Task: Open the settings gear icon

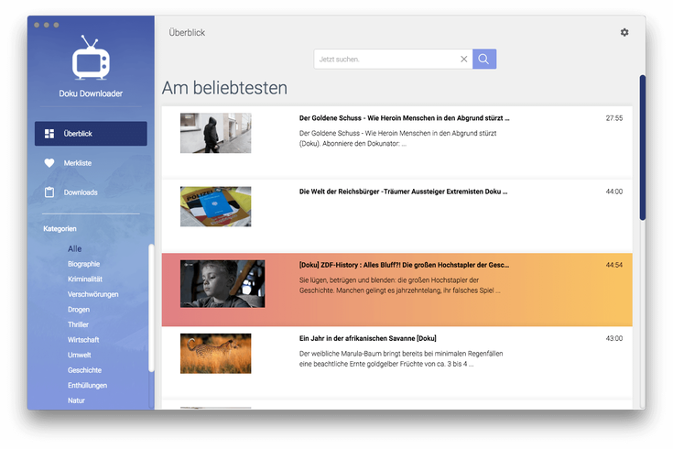Action: click(x=624, y=32)
